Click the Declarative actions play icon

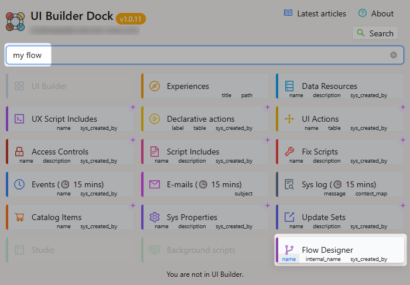click(x=155, y=119)
